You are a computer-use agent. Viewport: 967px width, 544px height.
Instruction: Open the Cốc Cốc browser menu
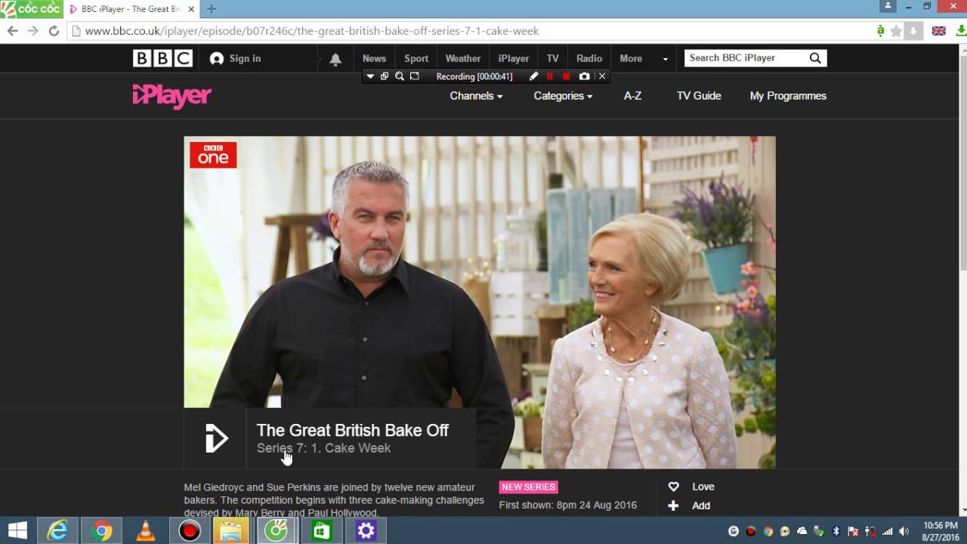[31, 9]
